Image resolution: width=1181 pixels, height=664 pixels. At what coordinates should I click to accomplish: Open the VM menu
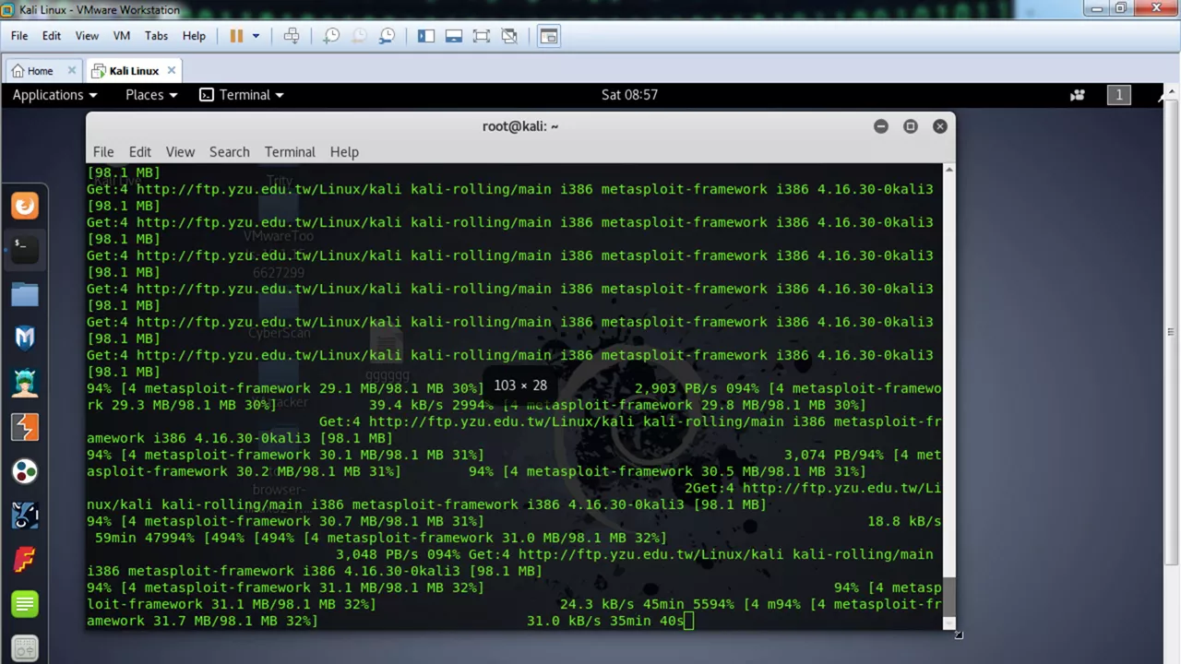(x=122, y=36)
